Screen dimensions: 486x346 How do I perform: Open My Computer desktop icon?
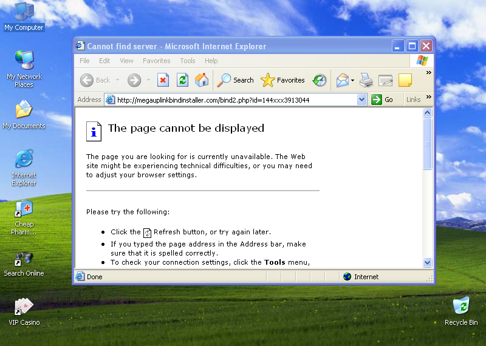[x=24, y=16]
